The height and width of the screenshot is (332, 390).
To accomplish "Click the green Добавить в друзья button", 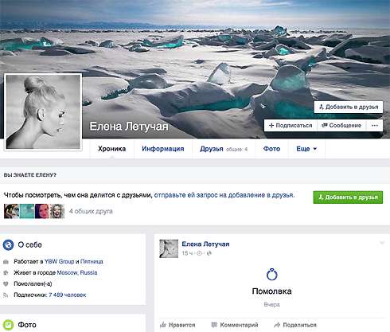I will (348, 197).
